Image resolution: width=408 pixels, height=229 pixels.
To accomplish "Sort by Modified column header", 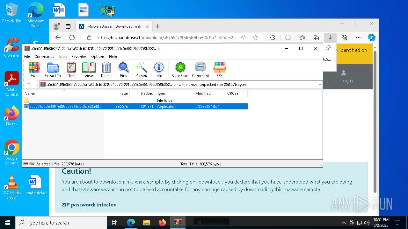I will (x=209, y=94).
